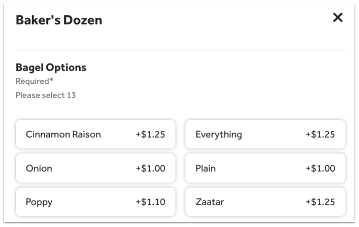Click the divider line under the title

pyautogui.click(x=180, y=50)
